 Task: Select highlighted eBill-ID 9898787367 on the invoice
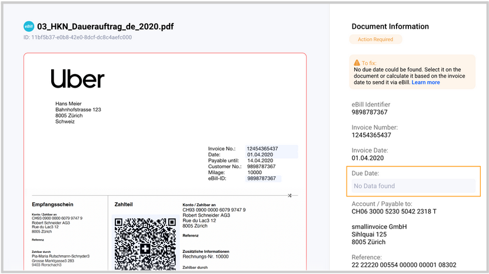tap(261, 178)
